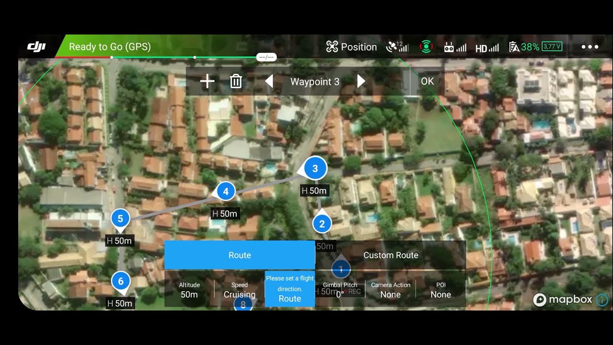Viewport: 613px width, 345px height.
Task: Tap the Waypoint 3 title label
Action: 315,81
